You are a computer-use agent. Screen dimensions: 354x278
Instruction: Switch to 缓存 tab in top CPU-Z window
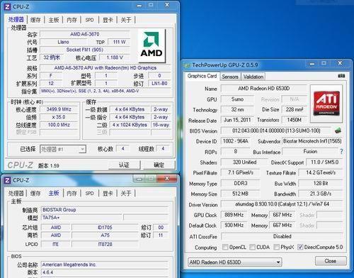pos(35,20)
